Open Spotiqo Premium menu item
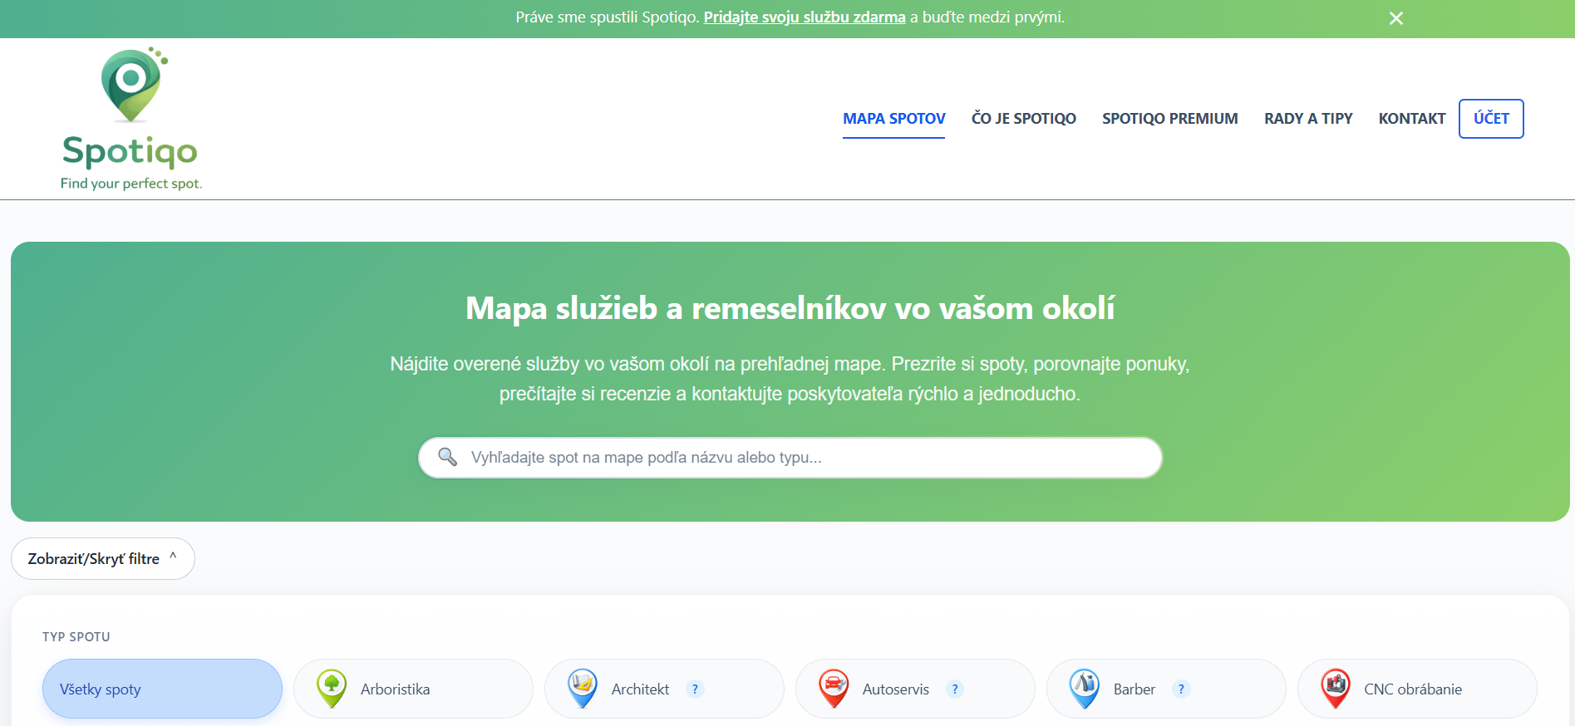Image resolution: width=1575 pixels, height=726 pixels. (x=1170, y=119)
